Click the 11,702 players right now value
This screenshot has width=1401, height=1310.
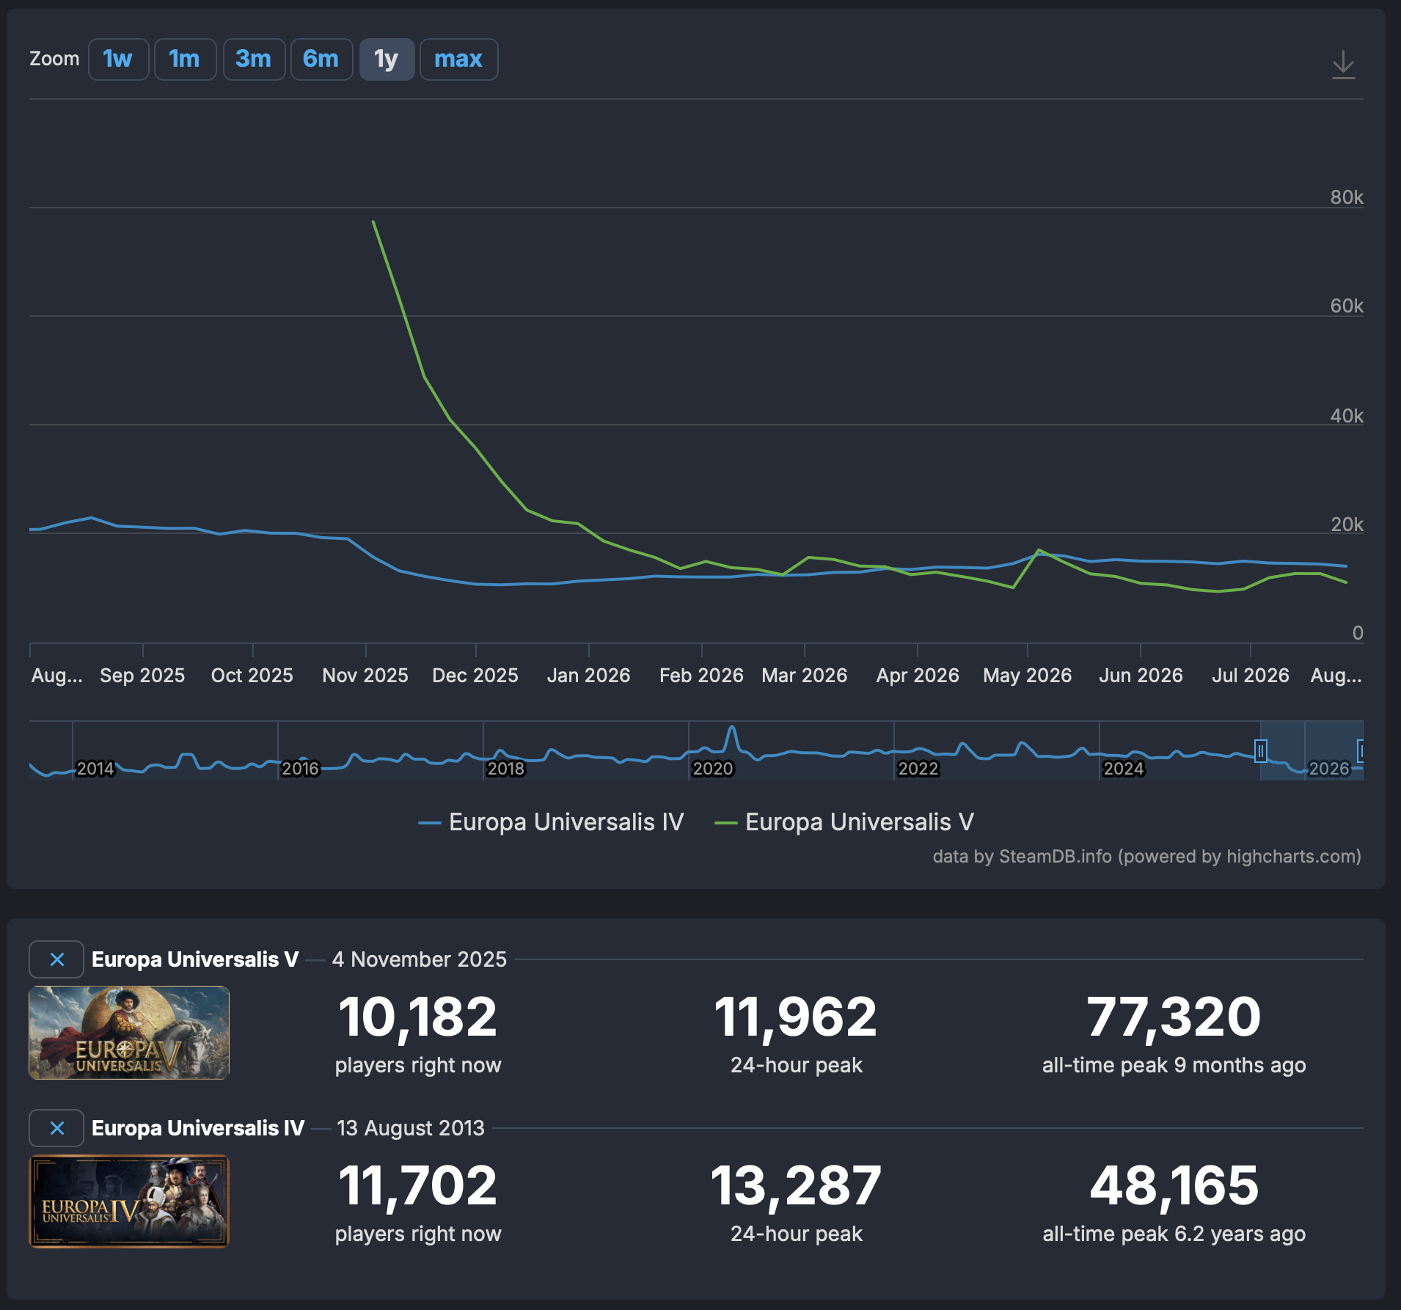click(418, 1186)
